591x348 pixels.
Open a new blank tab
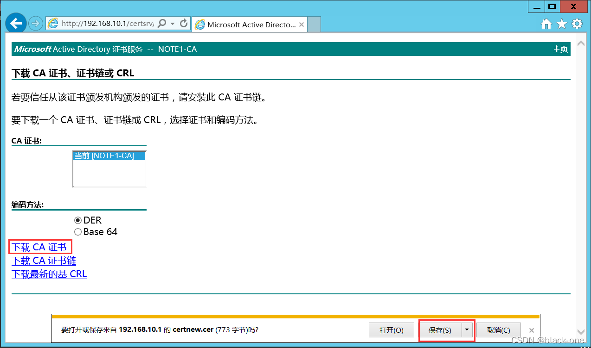click(314, 24)
